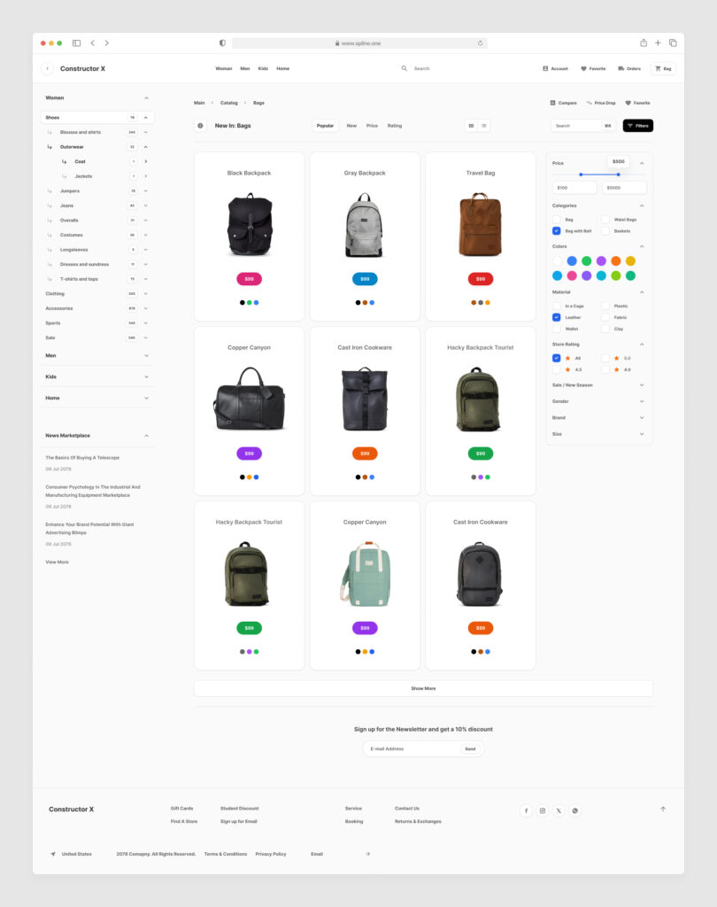Click the Compare icon above the product list

(x=552, y=103)
